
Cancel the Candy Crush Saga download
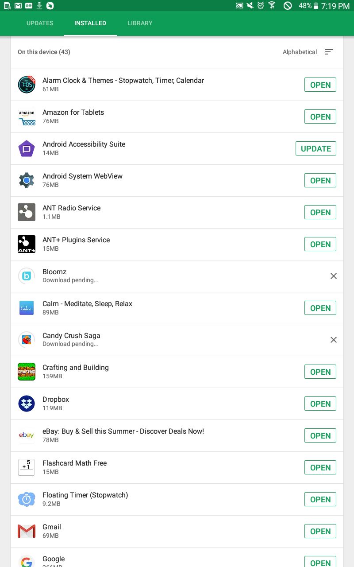(334, 340)
